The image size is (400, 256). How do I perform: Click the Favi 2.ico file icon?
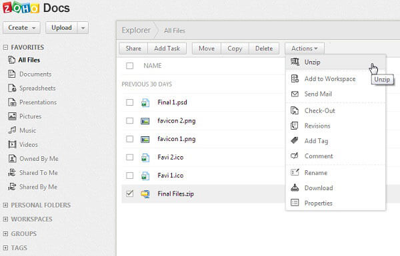pos(145,158)
